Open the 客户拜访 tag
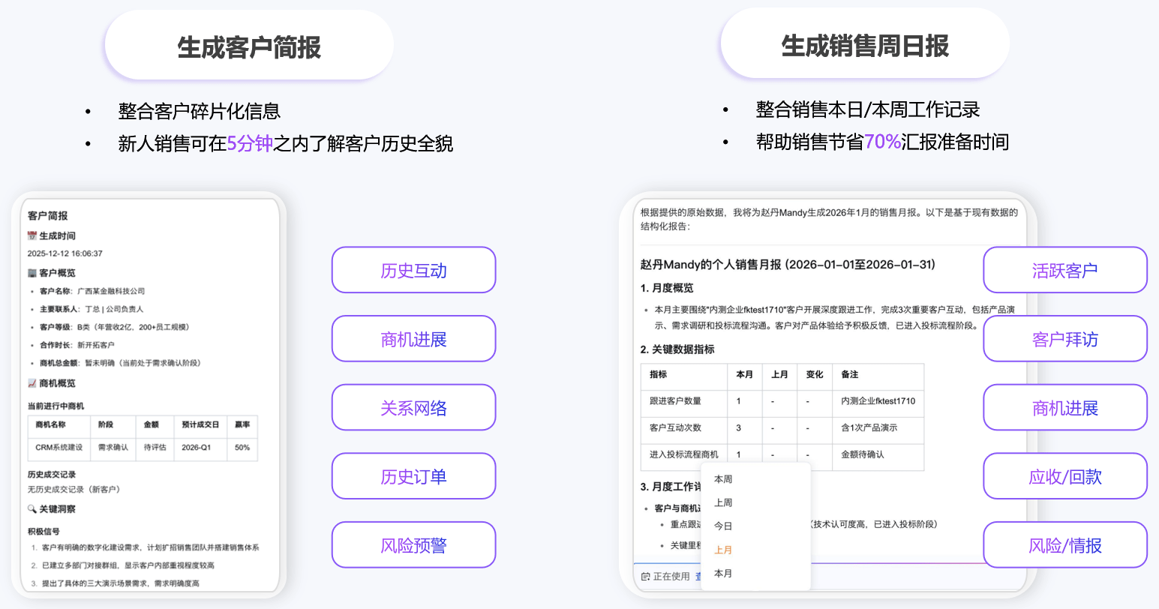 click(x=1064, y=339)
